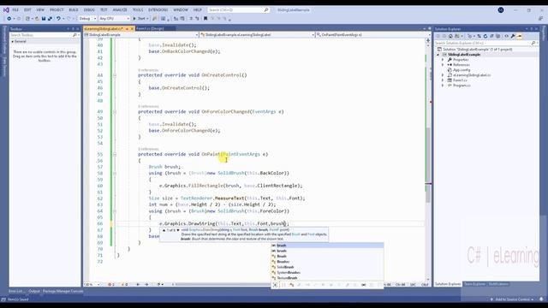Open the Output tab at bottom

34,291
